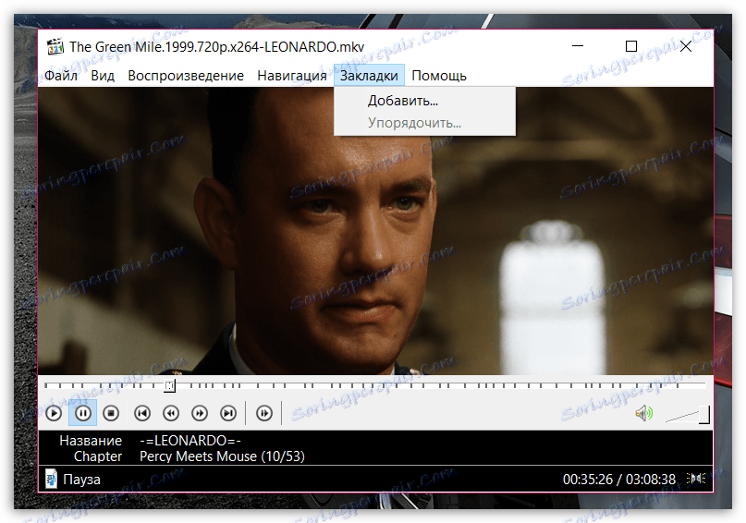The height and width of the screenshot is (523, 746).
Task: Click the increase speed forward button
Action: [x=200, y=413]
